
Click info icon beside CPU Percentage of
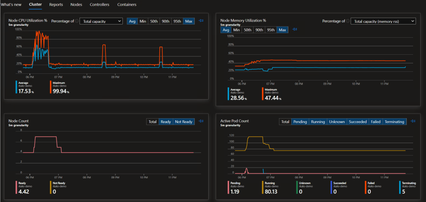(77, 21)
